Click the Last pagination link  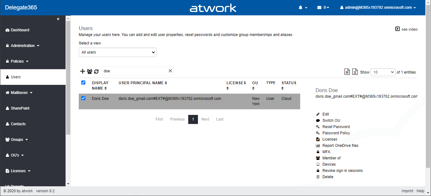pyautogui.click(x=220, y=119)
